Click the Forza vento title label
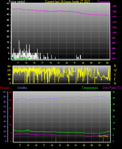This screenshot has height=149, width=122. pyautogui.click(x=17, y=2)
